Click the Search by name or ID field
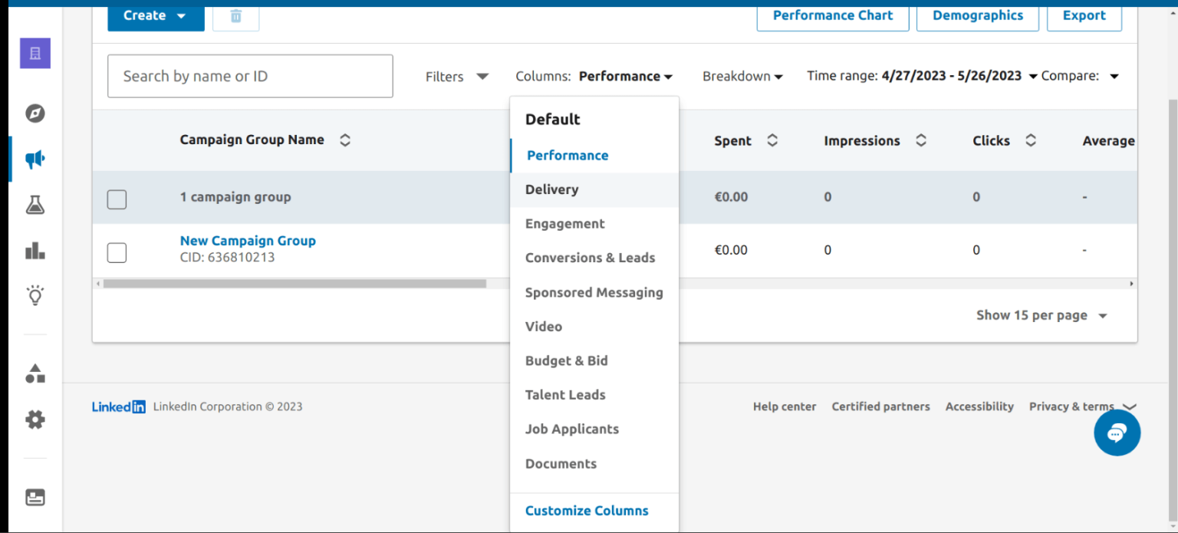1178x533 pixels. click(x=250, y=76)
